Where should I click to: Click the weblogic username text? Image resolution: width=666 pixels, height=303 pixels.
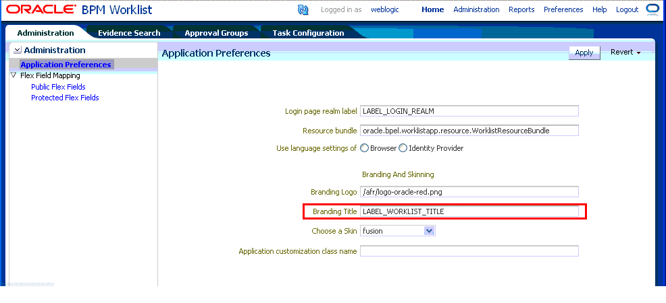coord(385,9)
